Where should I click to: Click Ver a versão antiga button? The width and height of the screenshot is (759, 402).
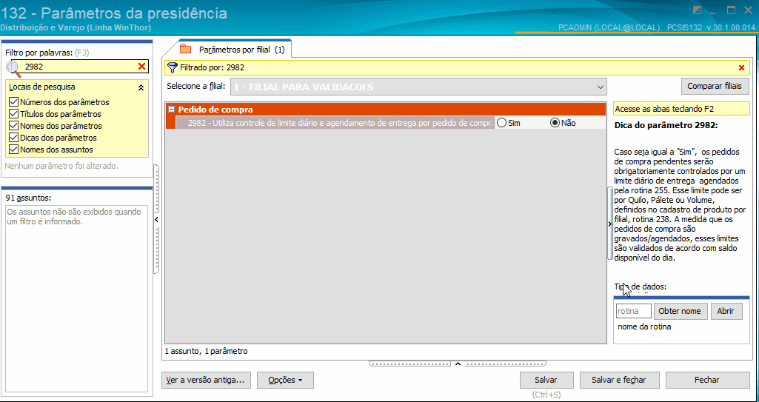pyautogui.click(x=206, y=380)
